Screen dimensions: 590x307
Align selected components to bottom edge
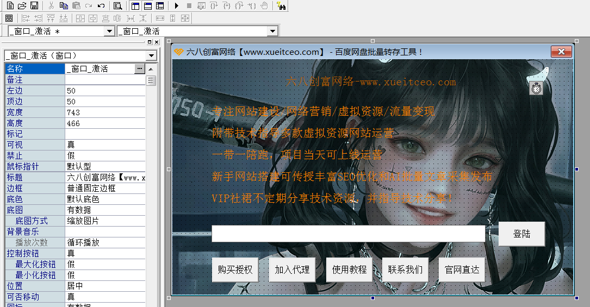(64, 18)
